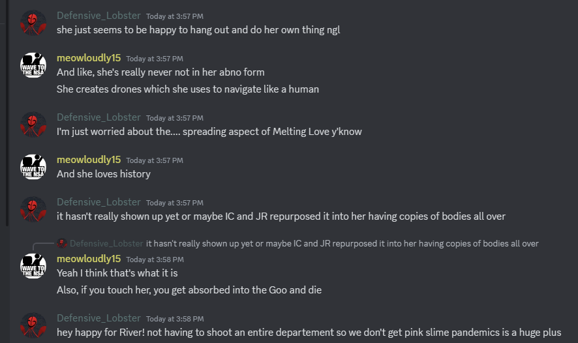
Task: Click the message about getting absorbed into the Goo
Action: [x=189, y=290]
